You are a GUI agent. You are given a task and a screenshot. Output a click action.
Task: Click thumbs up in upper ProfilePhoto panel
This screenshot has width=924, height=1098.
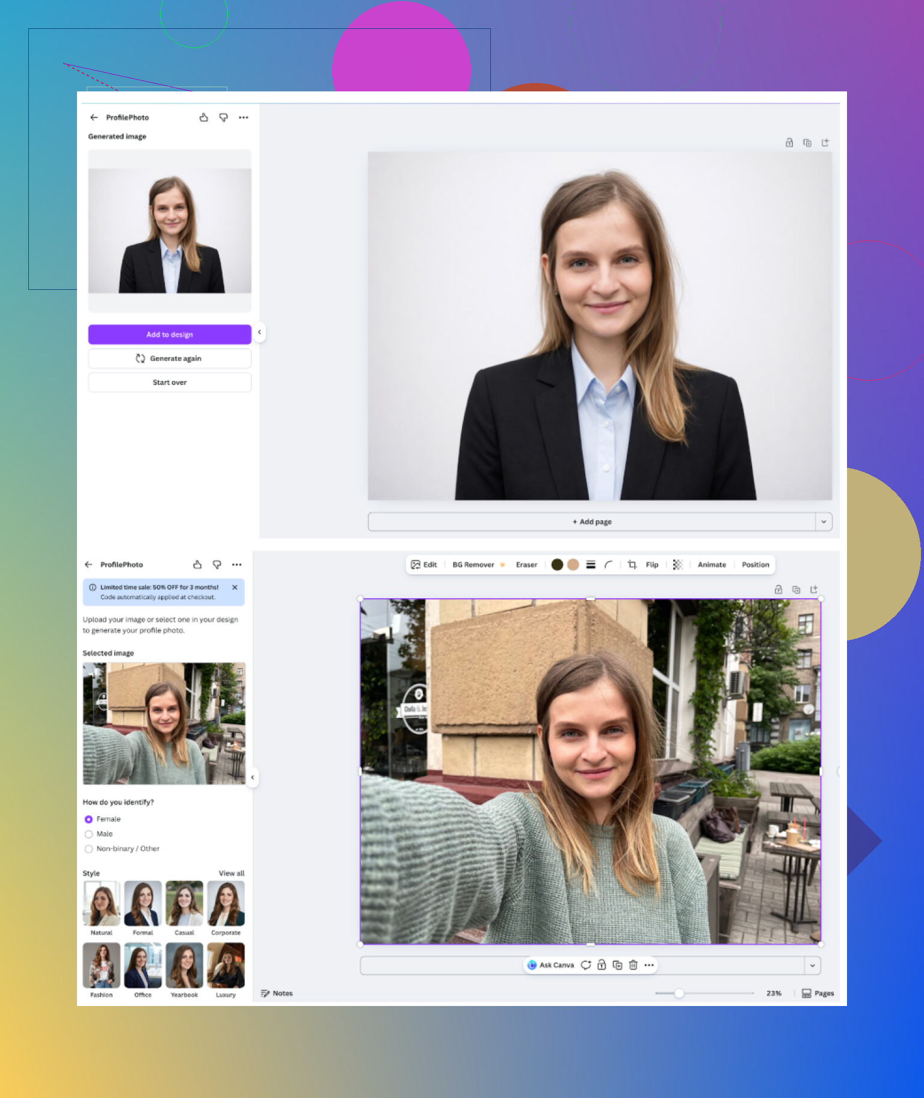204,118
